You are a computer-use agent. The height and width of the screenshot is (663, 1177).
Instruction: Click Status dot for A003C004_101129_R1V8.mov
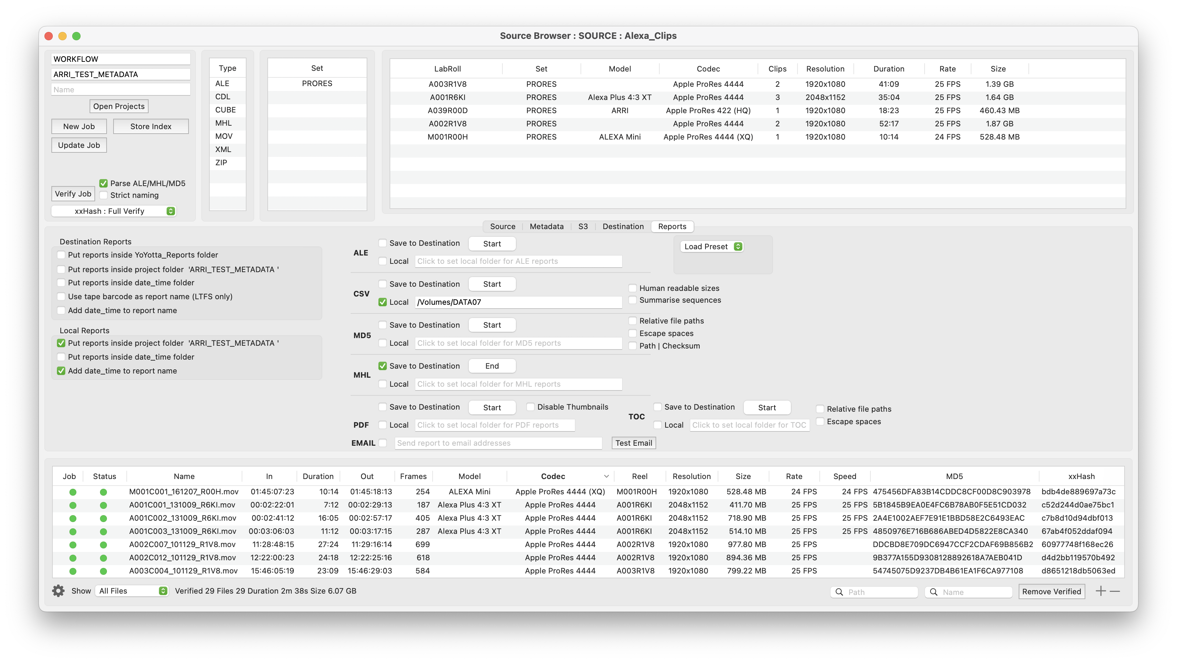103,571
